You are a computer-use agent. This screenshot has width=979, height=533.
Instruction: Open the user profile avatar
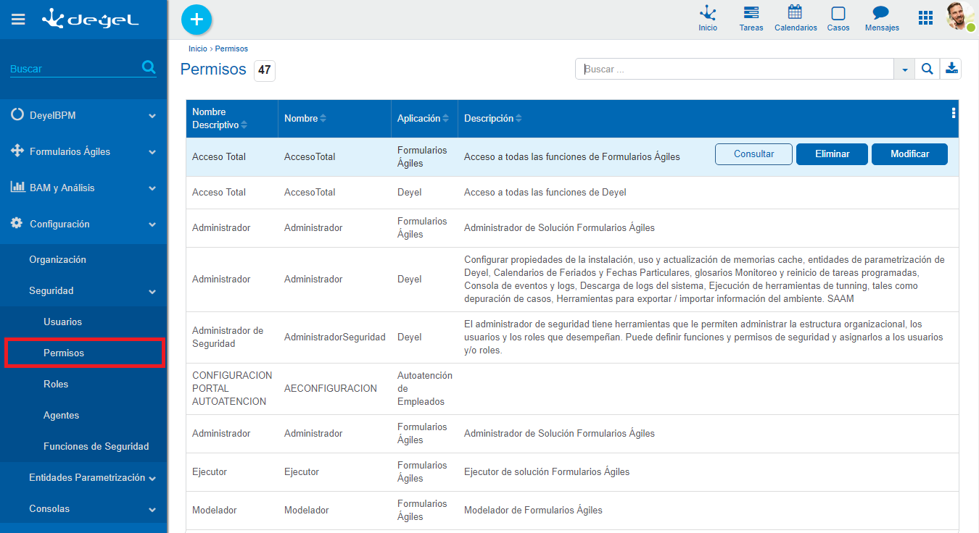coord(960,16)
